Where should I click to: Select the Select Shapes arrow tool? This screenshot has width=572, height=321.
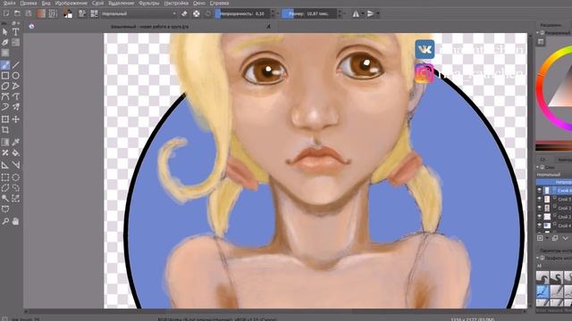coord(5,32)
